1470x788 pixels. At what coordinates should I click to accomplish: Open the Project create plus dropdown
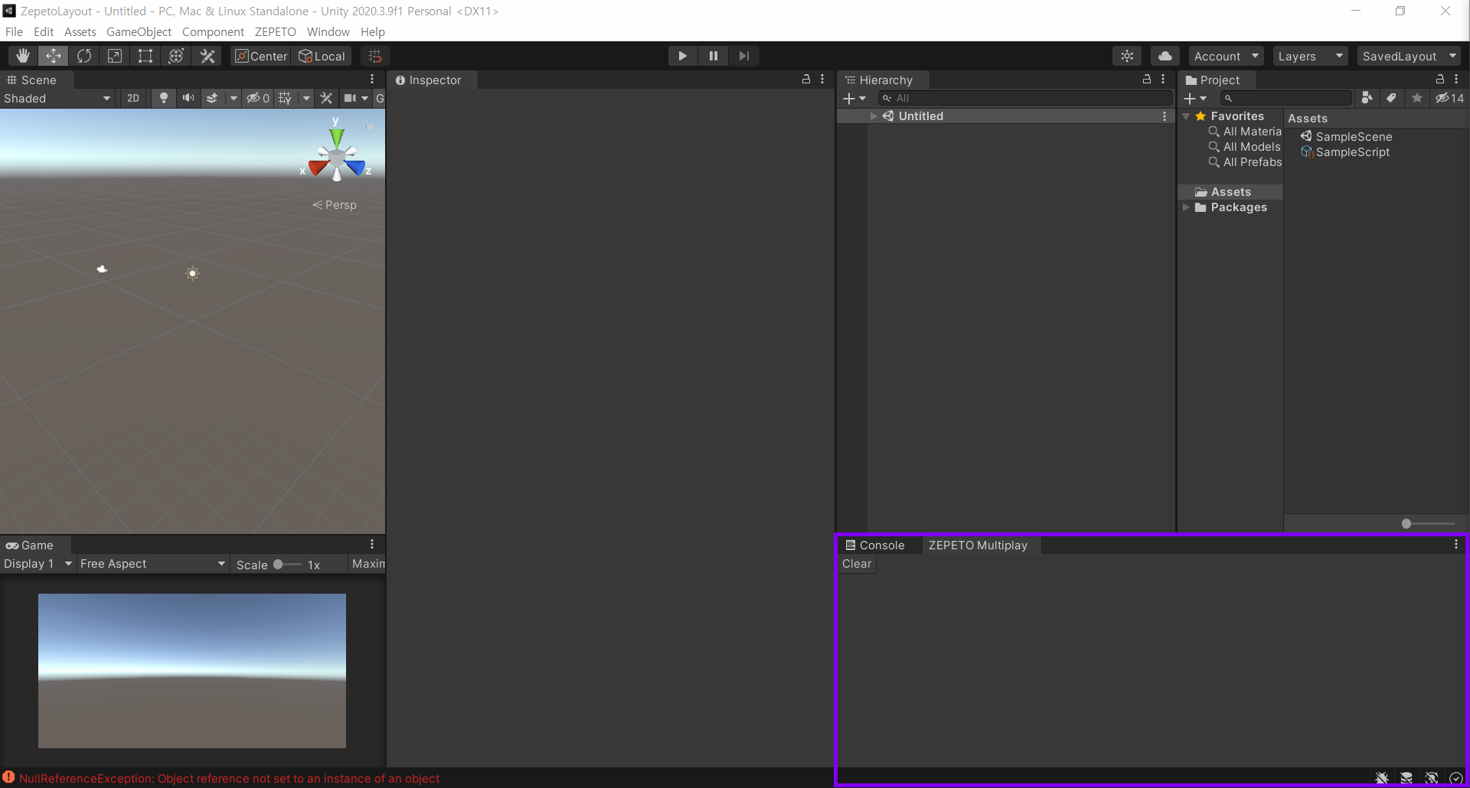(1195, 98)
